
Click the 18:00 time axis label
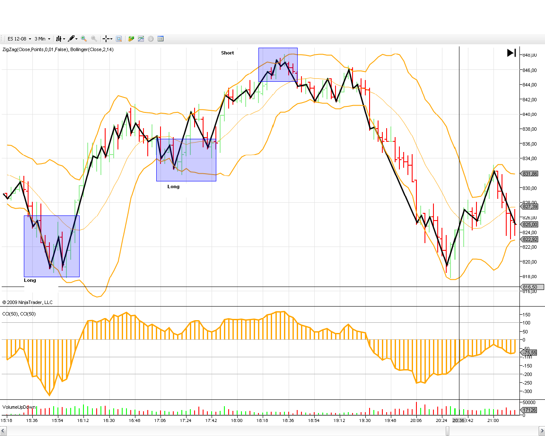(x=237, y=420)
